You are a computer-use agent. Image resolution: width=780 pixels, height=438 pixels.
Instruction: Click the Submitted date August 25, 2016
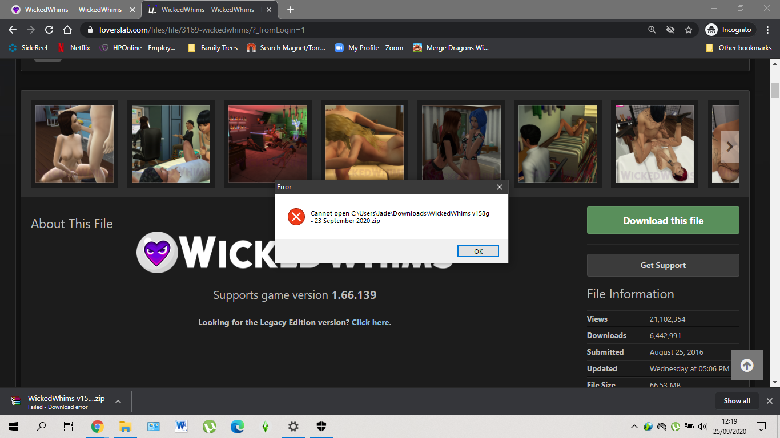click(677, 352)
